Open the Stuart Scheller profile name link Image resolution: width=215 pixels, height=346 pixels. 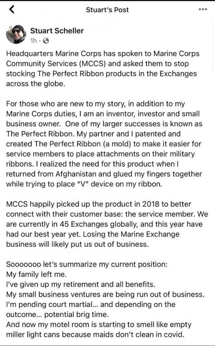(x=57, y=31)
